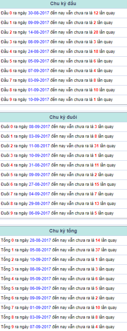
Task: Select the Đầu 8 row
Action: pyautogui.click(x=63, y=90)
